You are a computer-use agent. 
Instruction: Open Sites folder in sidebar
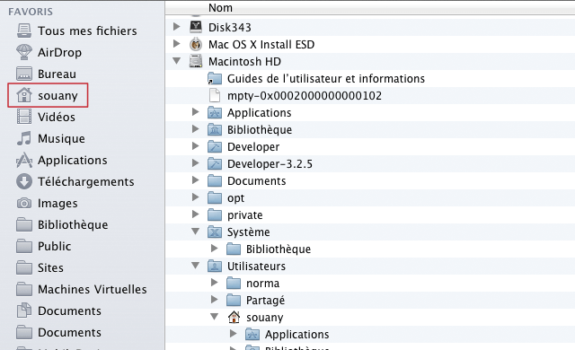pyautogui.click(x=40, y=268)
